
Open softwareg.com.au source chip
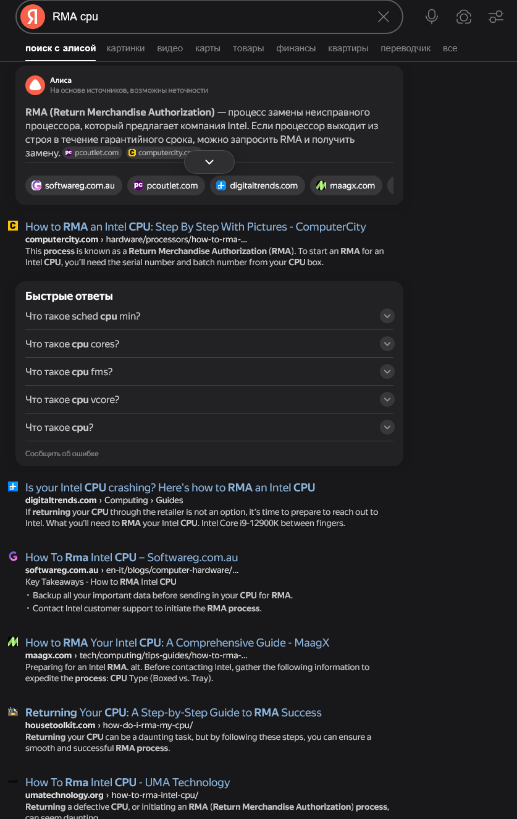(74, 185)
